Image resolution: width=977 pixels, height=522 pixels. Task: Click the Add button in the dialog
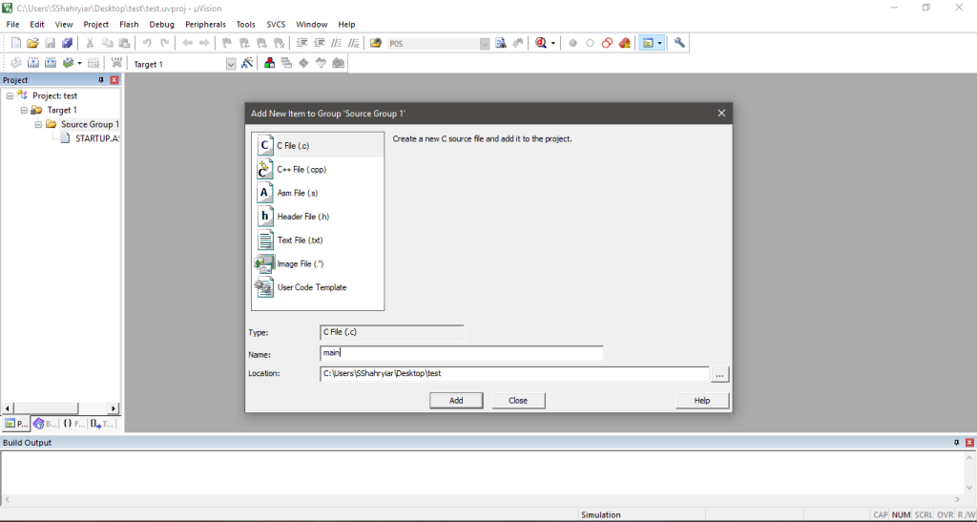(x=456, y=401)
